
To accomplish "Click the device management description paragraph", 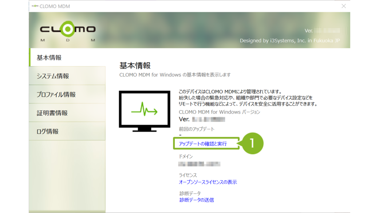I will tap(248, 98).
